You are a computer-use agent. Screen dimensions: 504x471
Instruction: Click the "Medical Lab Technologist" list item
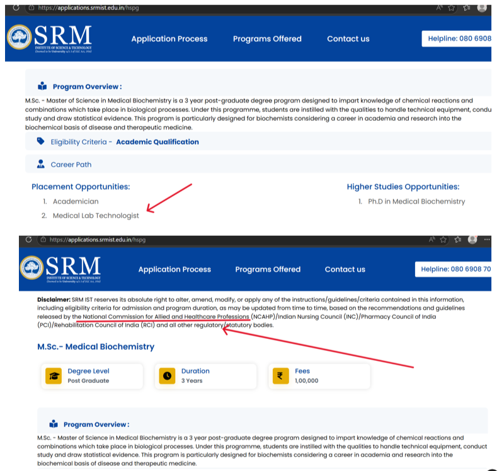pos(96,216)
